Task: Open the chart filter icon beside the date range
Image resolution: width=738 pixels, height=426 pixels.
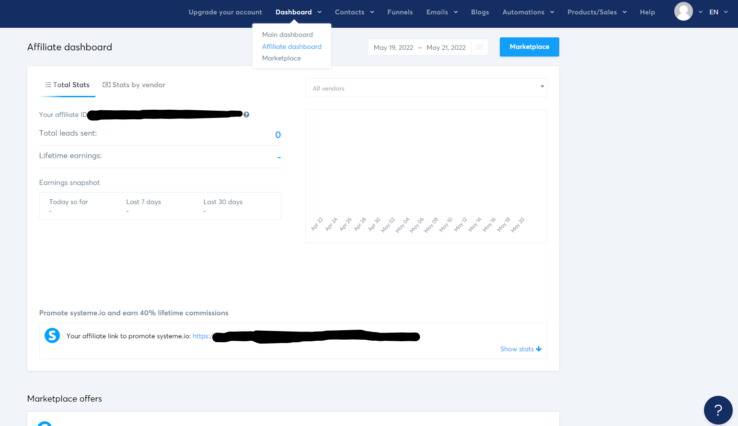Action: coord(479,47)
